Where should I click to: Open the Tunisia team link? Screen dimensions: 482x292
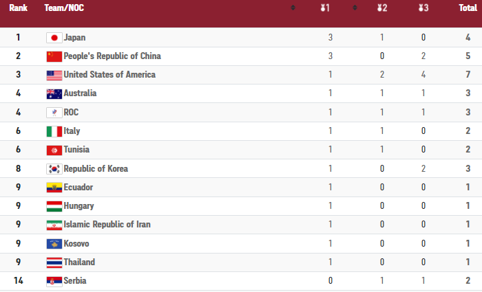click(x=76, y=149)
